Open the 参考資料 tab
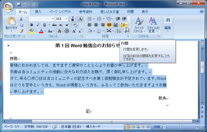Viewport: 207px width, 132px height. pos(86,12)
